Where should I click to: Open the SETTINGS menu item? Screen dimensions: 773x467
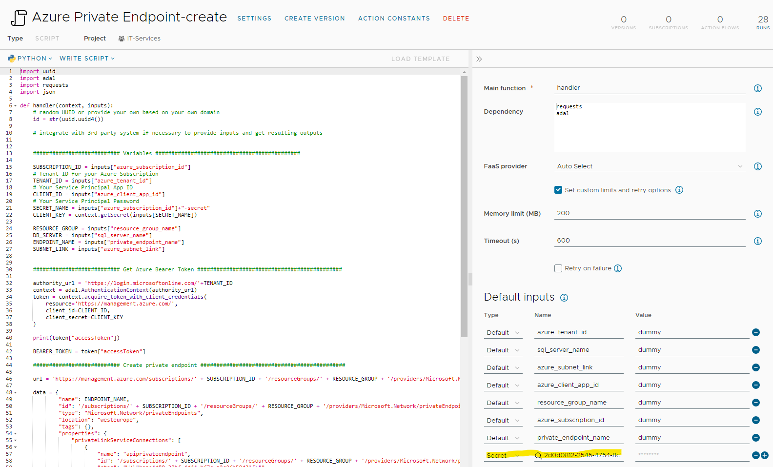click(x=254, y=19)
